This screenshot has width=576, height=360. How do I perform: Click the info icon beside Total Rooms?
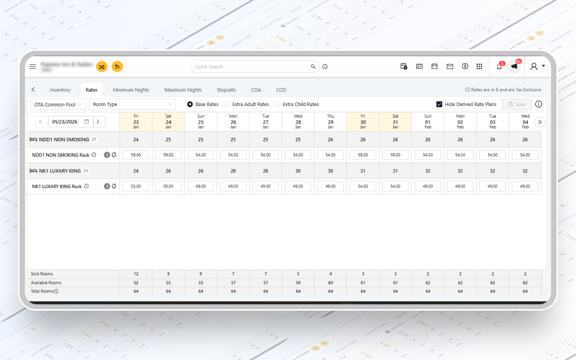click(x=56, y=291)
